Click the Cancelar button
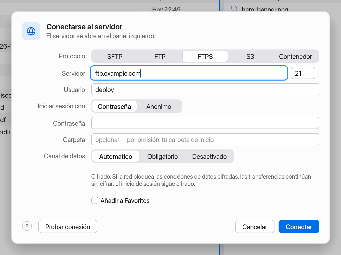This screenshot has height=255, width=341. [x=255, y=226]
